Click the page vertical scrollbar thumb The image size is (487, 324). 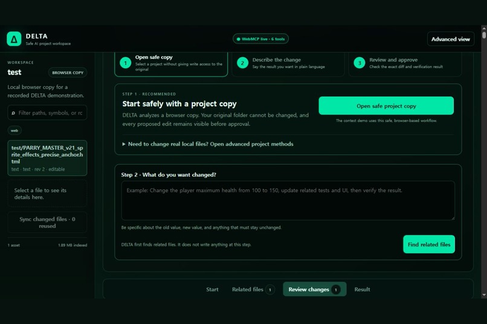(x=484, y=34)
